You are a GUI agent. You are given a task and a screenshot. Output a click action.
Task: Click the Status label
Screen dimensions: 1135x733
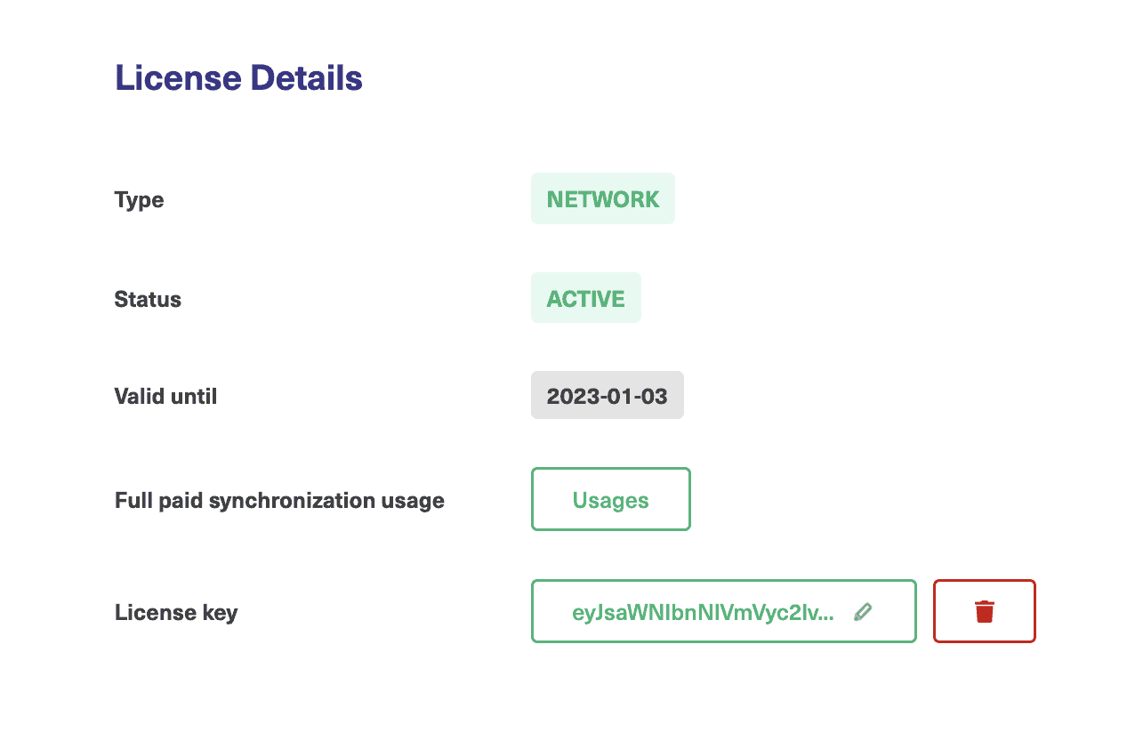pyautogui.click(x=148, y=299)
